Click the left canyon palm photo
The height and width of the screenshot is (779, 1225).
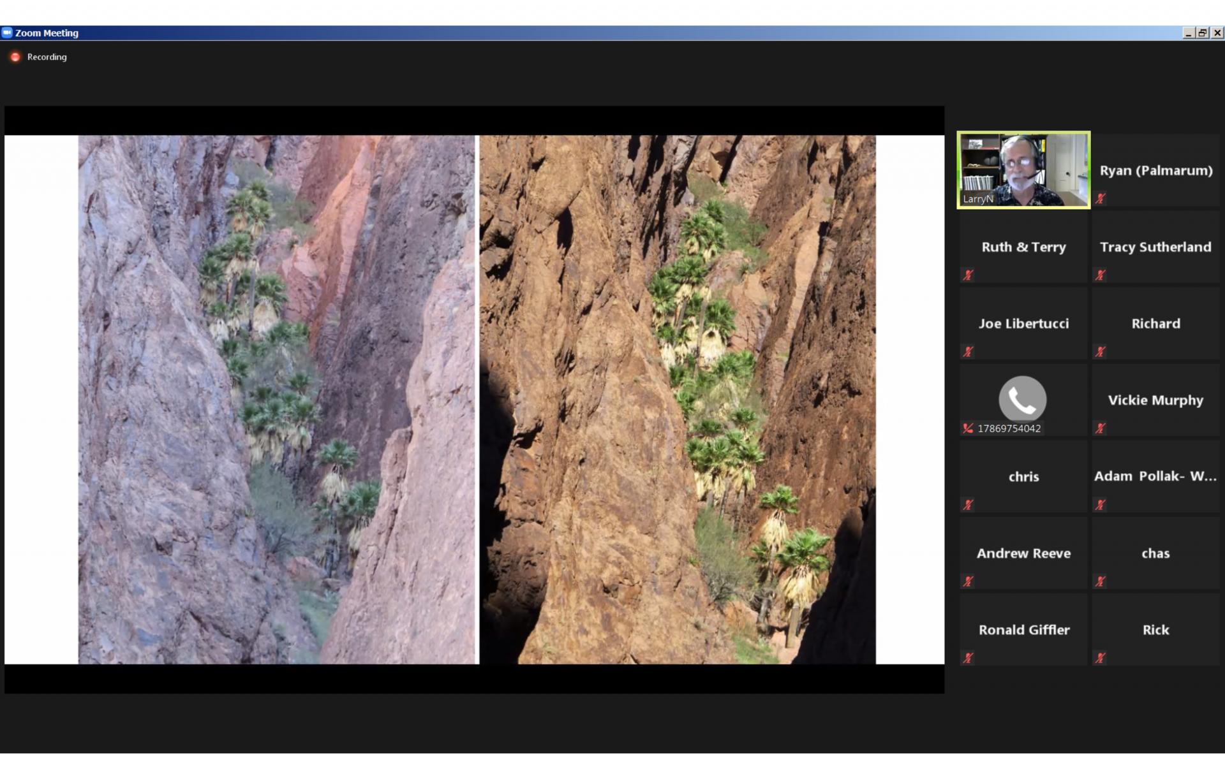[278, 400]
